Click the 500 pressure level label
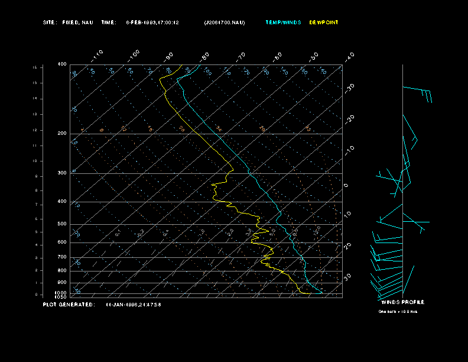 pyautogui.click(x=62, y=224)
